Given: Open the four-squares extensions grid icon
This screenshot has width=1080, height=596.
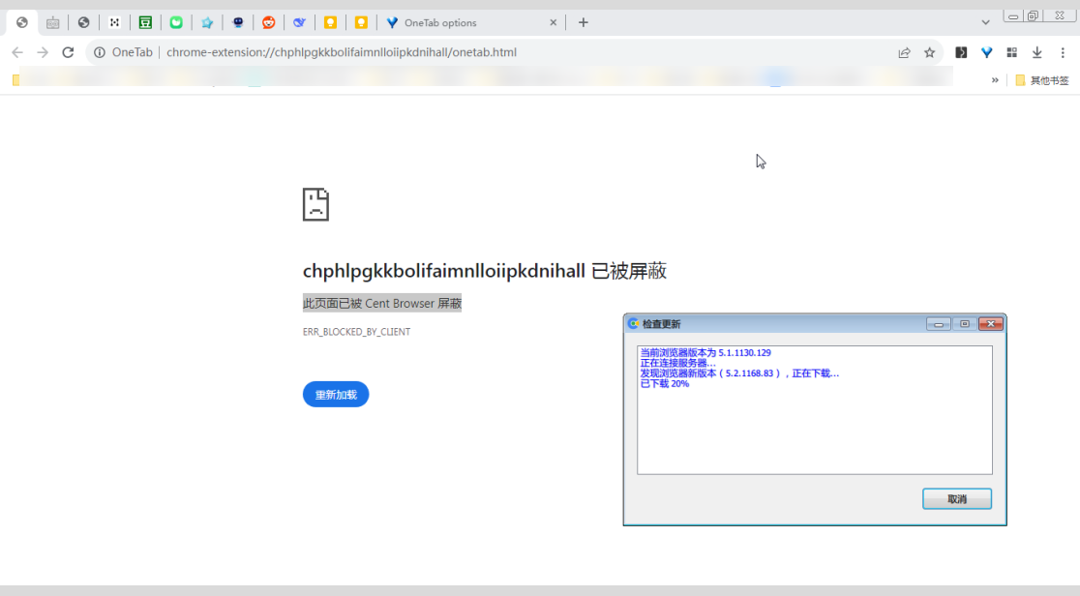Looking at the screenshot, I should [x=1012, y=52].
